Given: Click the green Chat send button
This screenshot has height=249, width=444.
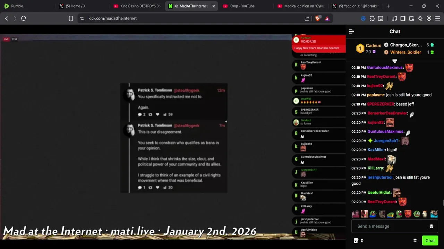Looking at the screenshot, I should pyautogui.click(x=430, y=241).
